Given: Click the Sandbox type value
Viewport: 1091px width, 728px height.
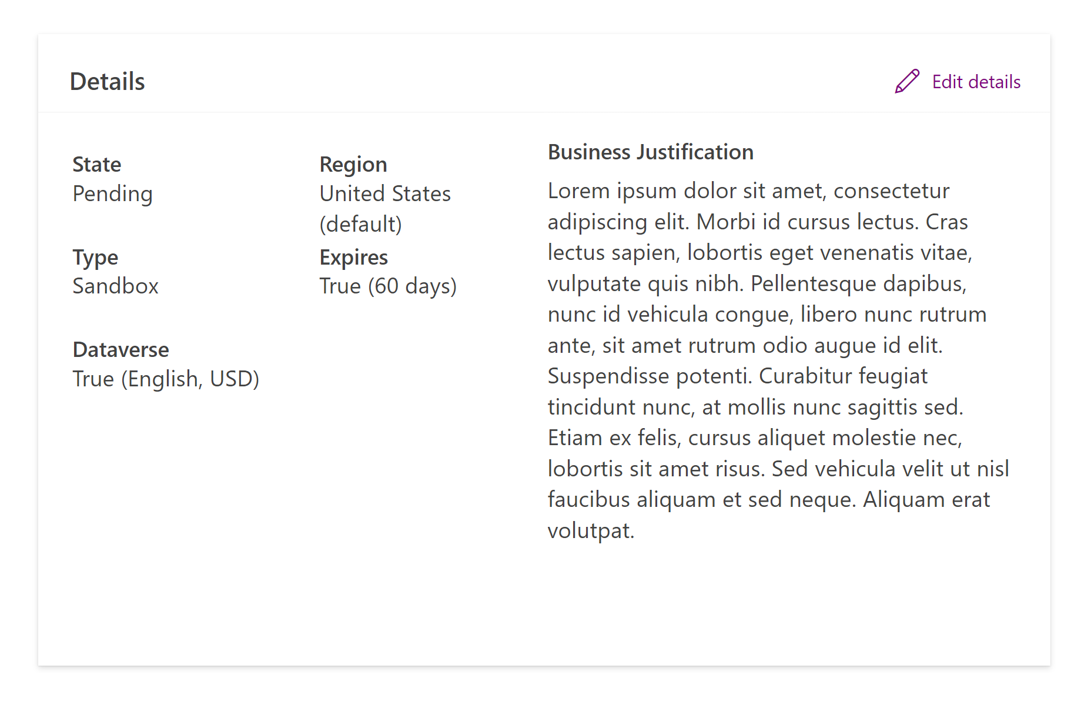Looking at the screenshot, I should coord(116,286).
